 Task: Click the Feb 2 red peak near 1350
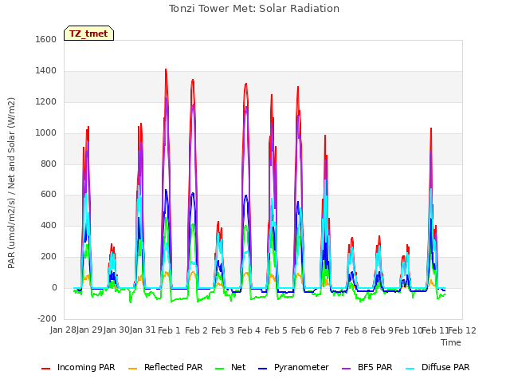[193, 80]
